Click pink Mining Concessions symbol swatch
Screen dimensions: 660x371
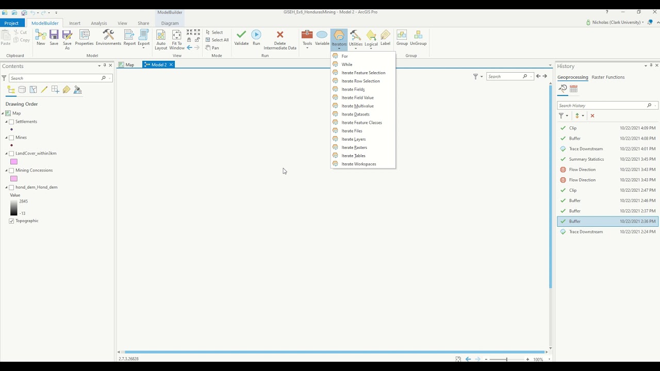pyautogui.click(x=14, y=179)
